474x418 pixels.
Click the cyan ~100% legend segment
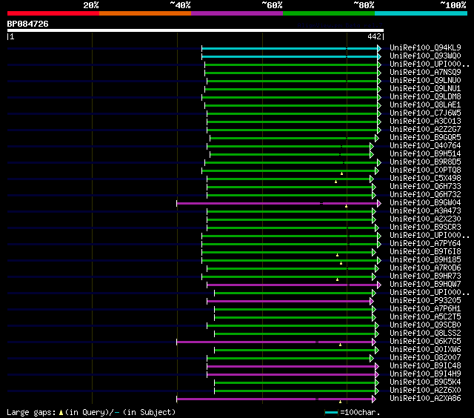pyautogui.click(x=421, y=13)
